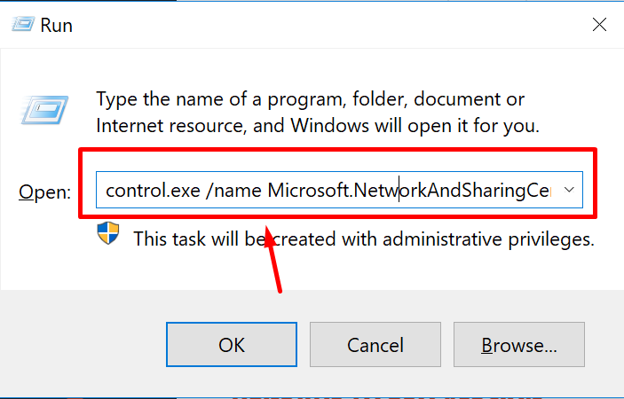Place cursor on "/name" in the command
The image size is (624, 399).
tap(233, 191)
